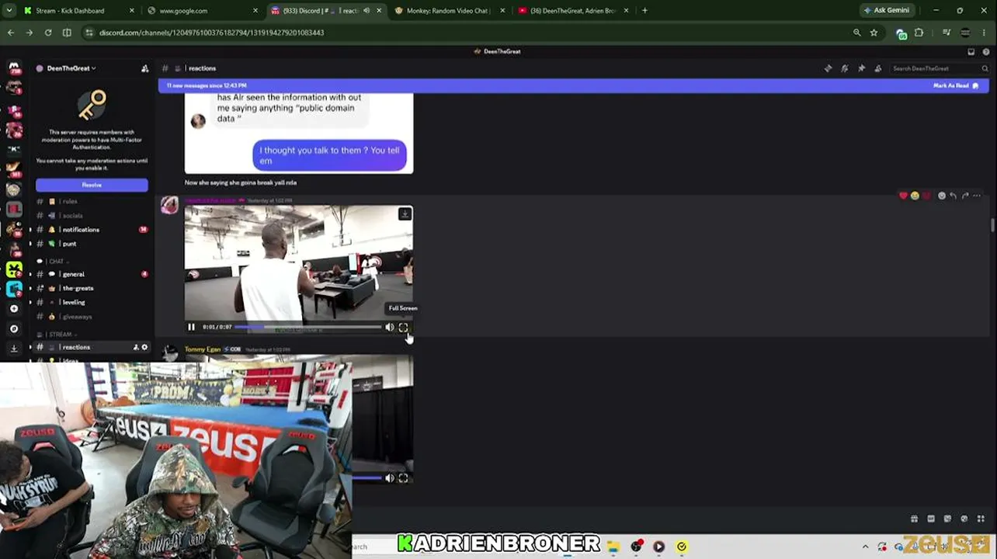
Task: Switch to DeenTheGreat YouTube tab
Action: 574,11
